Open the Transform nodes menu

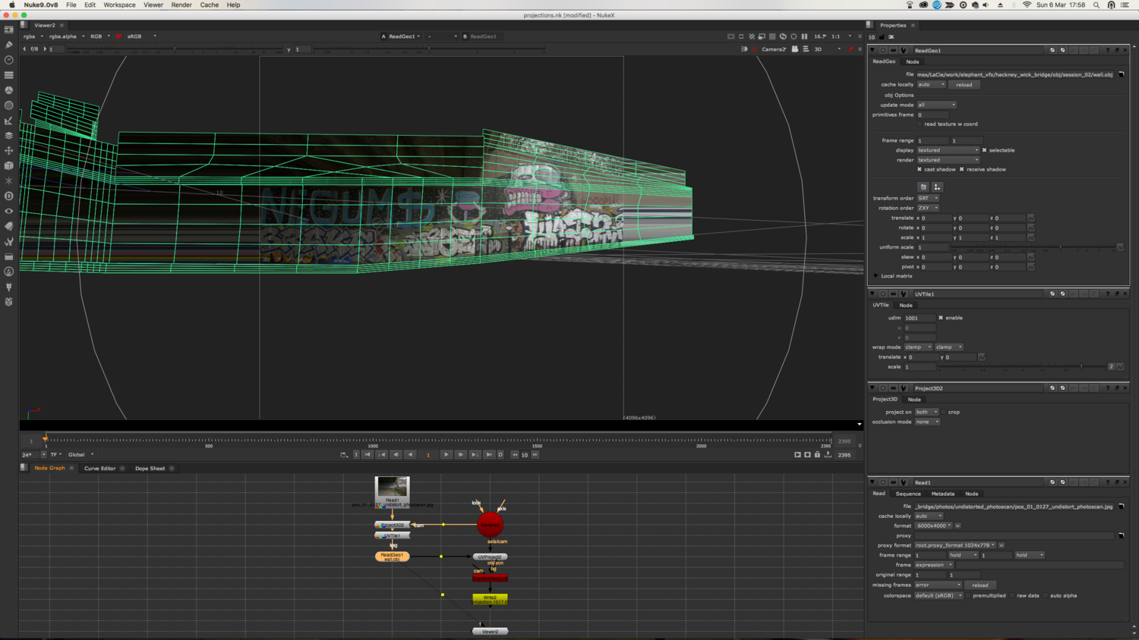click(9, 151)
